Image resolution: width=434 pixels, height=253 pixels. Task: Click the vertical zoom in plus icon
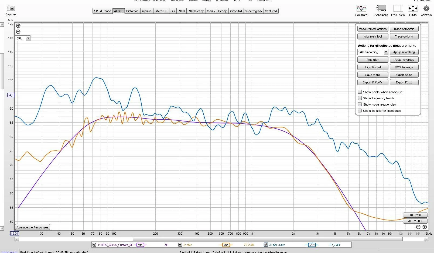tap(18, 26)
